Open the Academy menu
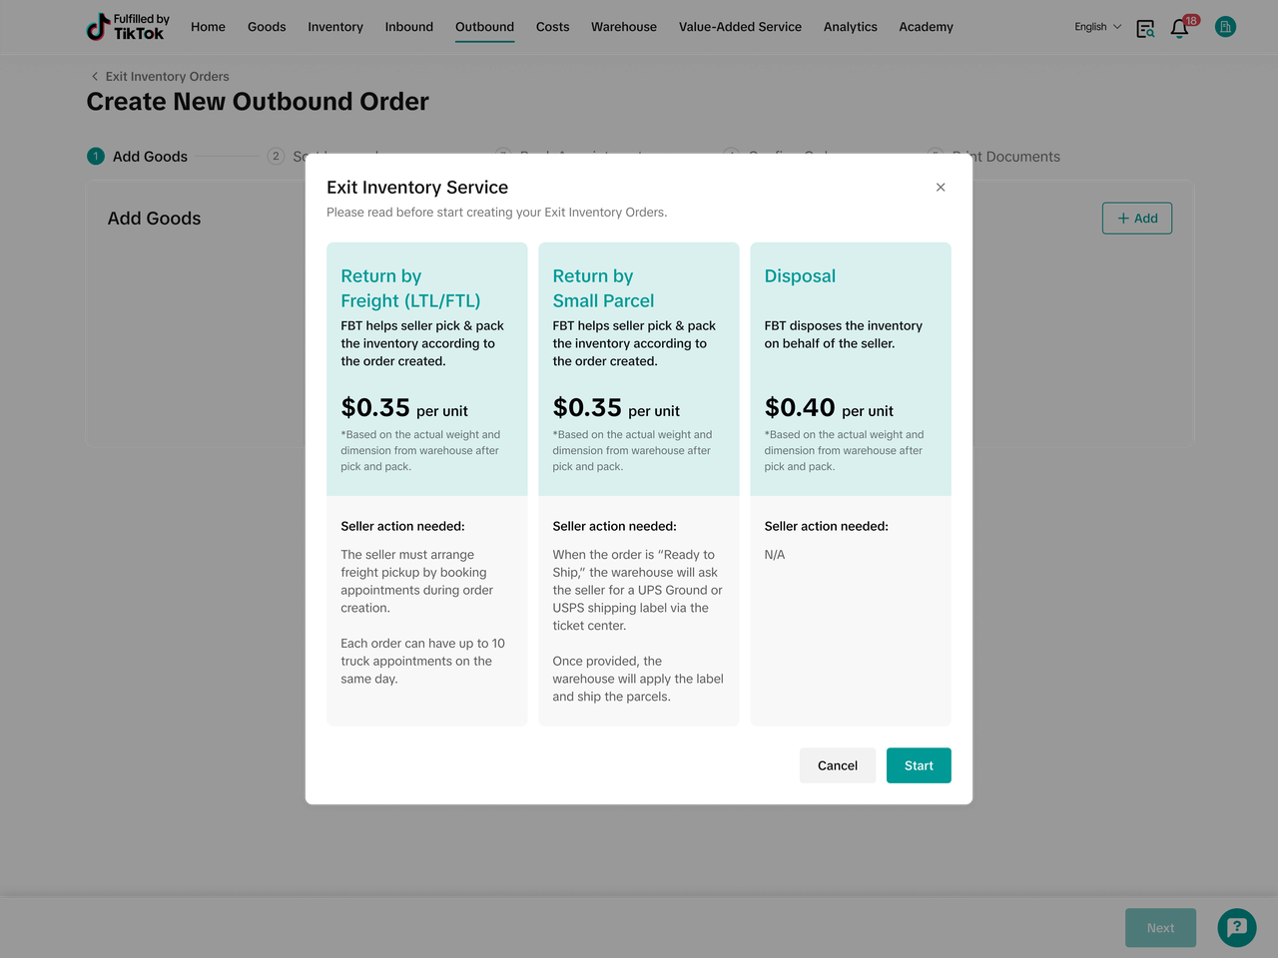 [926, 27]
